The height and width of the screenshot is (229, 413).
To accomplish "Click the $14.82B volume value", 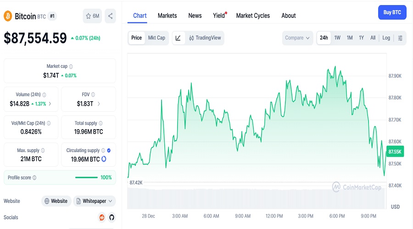I will (19, 104).
